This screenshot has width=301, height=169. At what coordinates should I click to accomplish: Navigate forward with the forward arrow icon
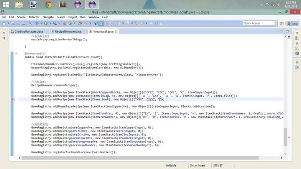pyautogui.click(x=151, y=23)
